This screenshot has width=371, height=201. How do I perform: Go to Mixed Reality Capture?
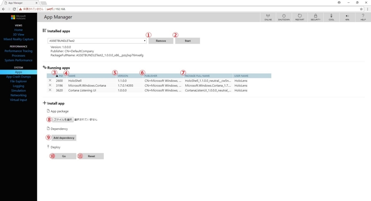pos(18,39)
